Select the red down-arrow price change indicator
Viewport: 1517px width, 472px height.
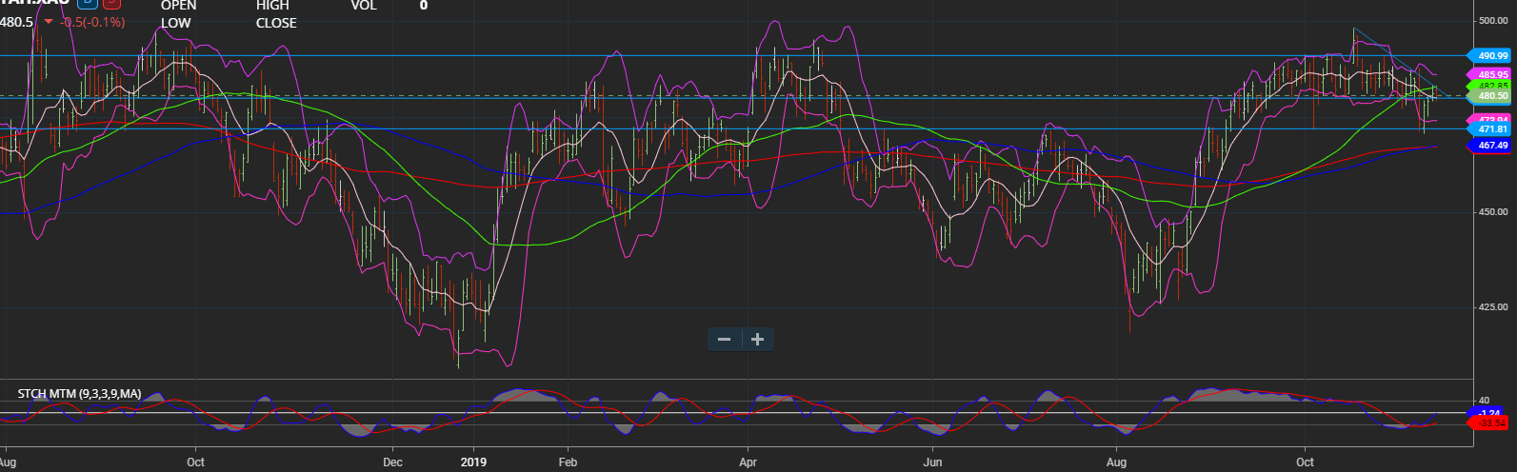click(49, 21)
